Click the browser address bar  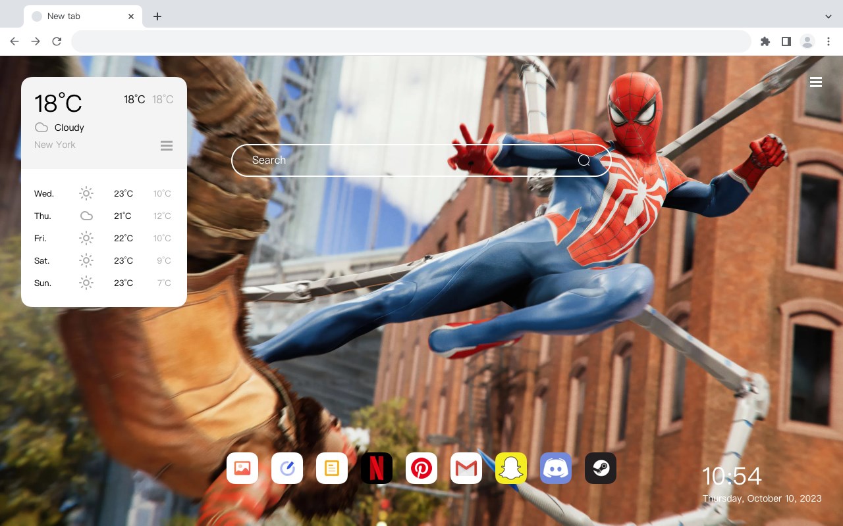pos(411,41)
